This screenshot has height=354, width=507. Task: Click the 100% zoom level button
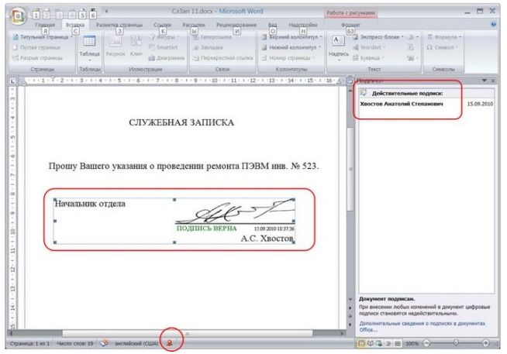click(412, 343)
